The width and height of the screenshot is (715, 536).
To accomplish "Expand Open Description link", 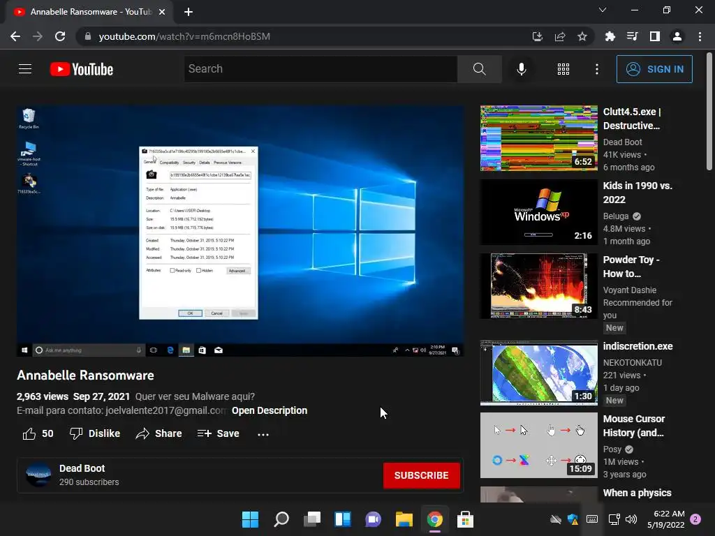I will [269, 410].
